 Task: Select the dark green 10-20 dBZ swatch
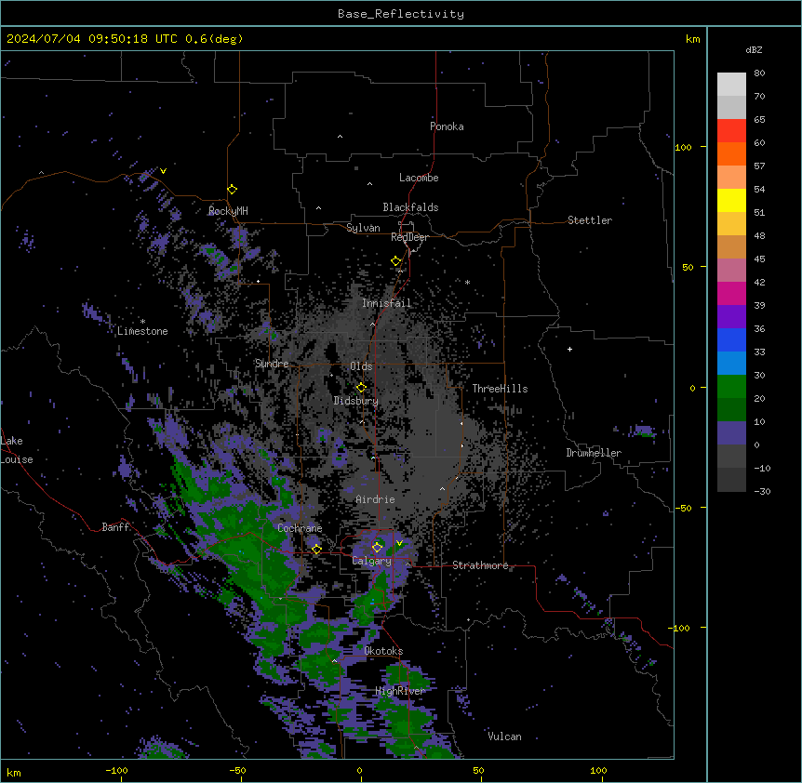point(731,409)
